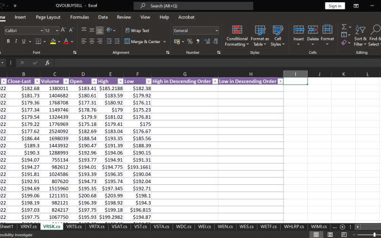Select Top Align icon
Image resolution: width=381 pixels, height=238 pixels.
coord(84,30)
